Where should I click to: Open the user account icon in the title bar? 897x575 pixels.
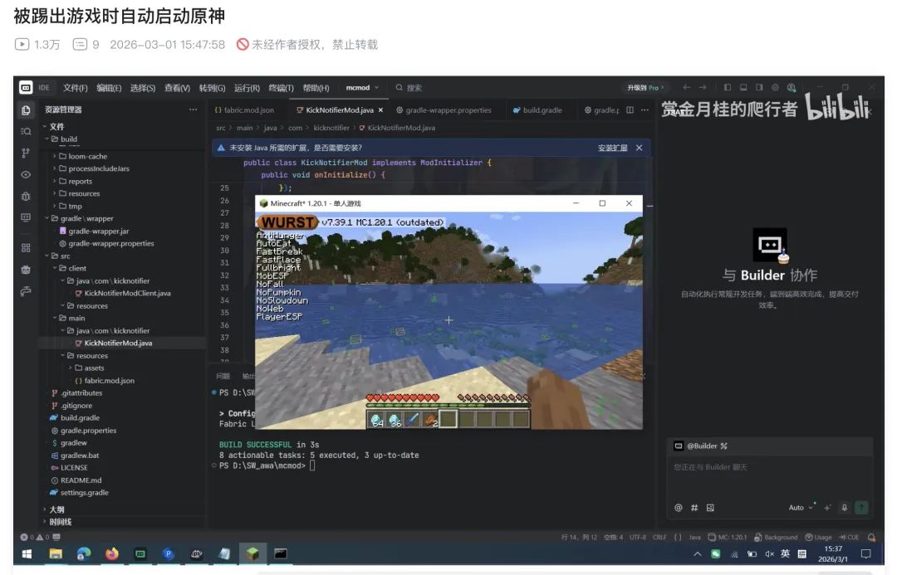click(792, 87)
